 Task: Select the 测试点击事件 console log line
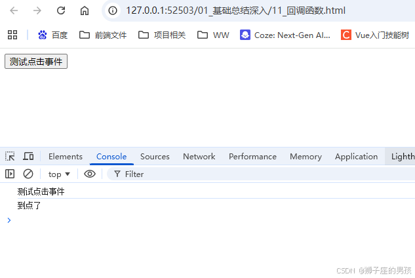[x=41, y=191]
